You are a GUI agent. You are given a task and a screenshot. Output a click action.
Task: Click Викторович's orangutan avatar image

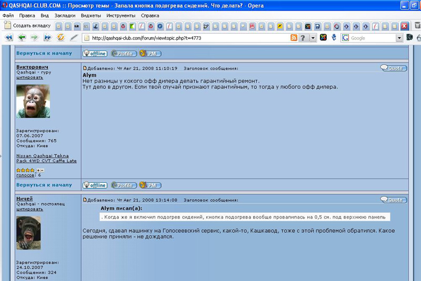click(33, 101)
